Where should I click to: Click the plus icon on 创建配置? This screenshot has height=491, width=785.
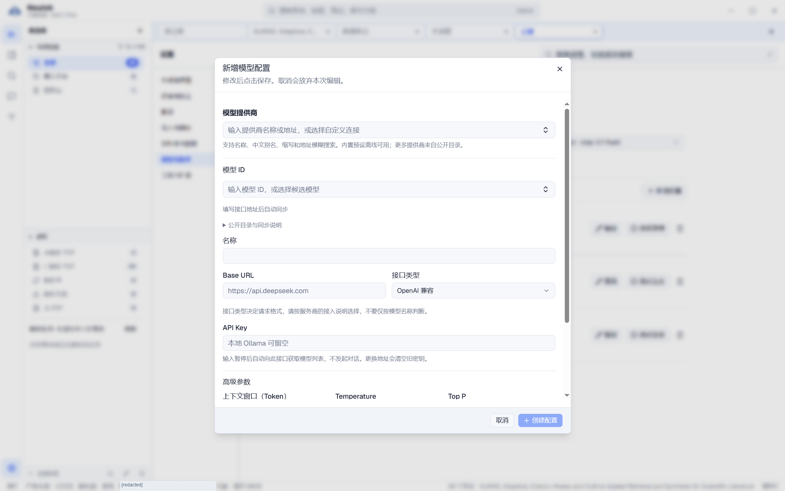click(527, 420)
